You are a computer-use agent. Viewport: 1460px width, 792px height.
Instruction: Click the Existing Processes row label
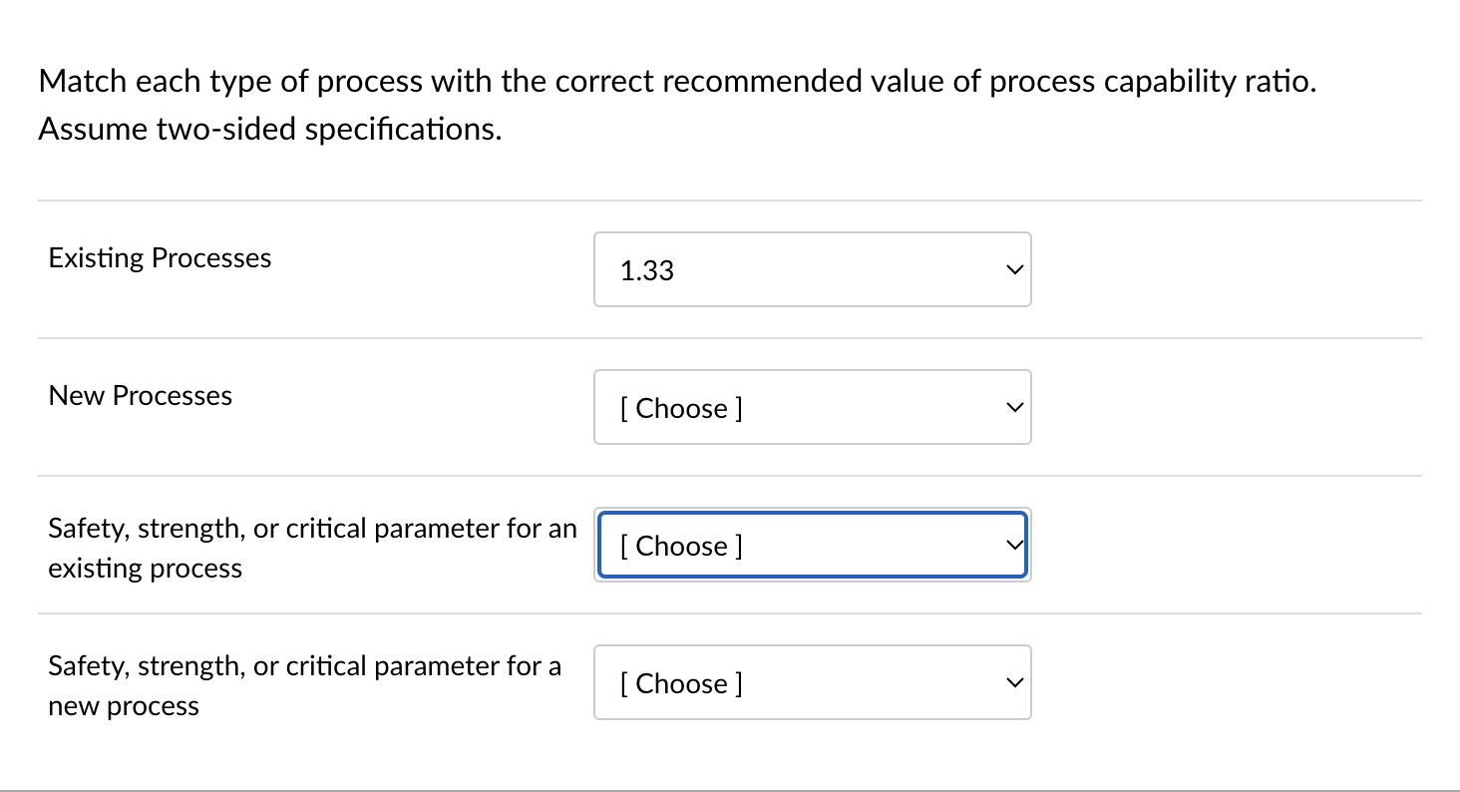tap(160, 257)
